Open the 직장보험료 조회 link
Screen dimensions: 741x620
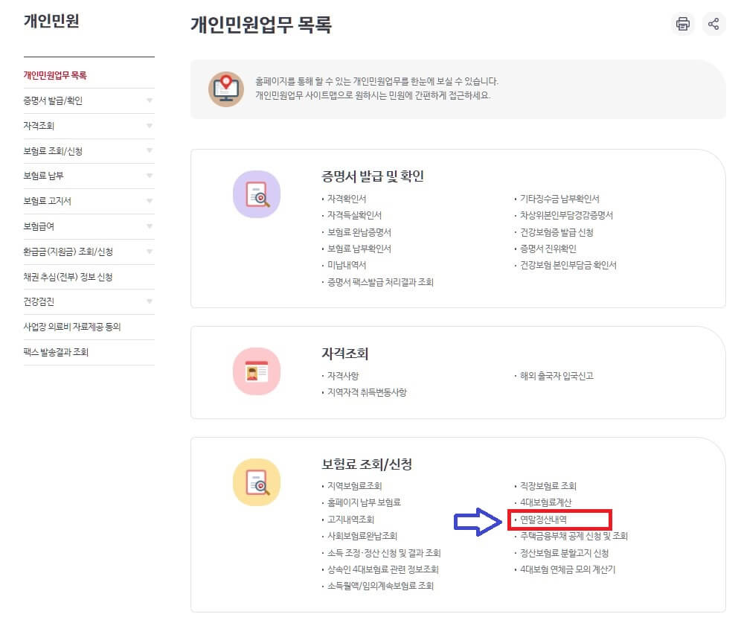[548, 486]
